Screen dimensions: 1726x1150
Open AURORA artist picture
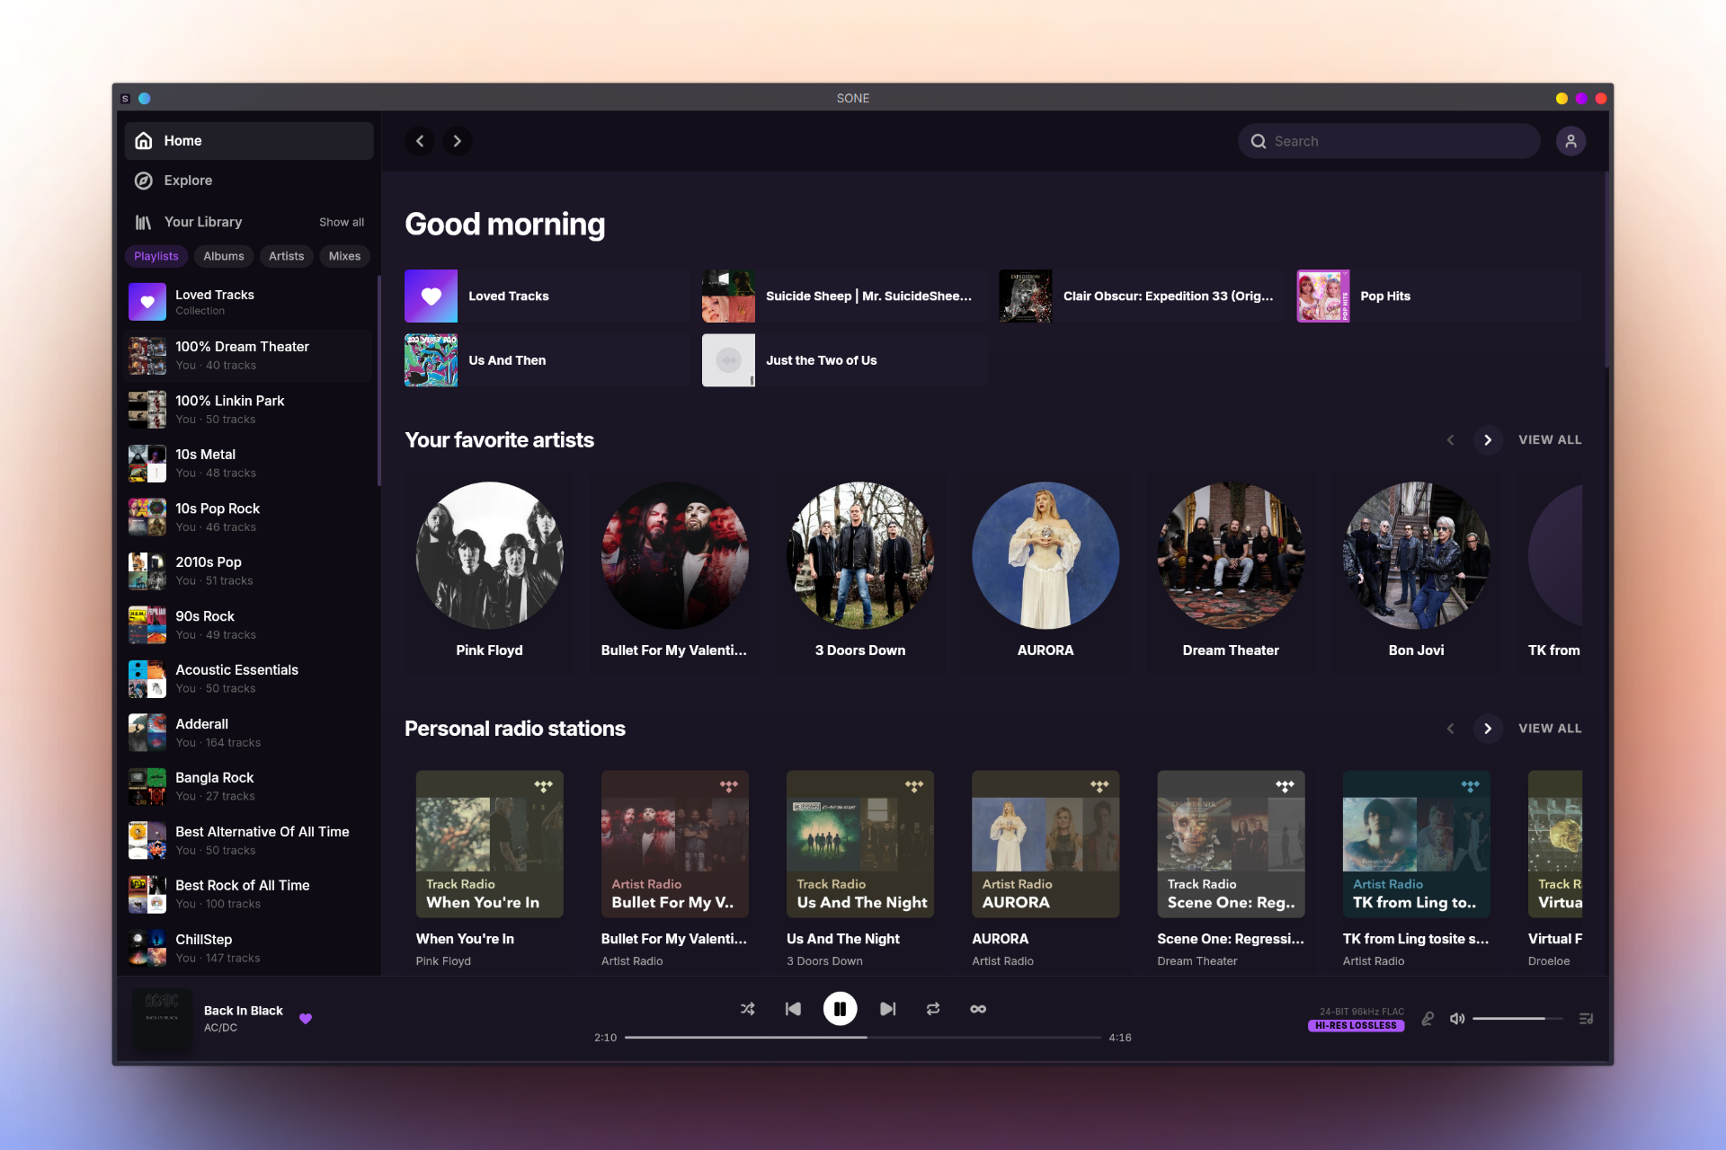pos(1045,555)
